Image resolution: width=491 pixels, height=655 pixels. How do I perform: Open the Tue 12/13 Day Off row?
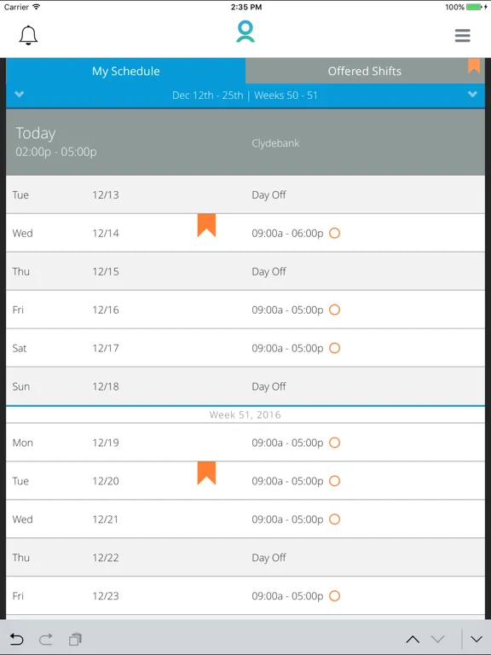[x=245, y=194]
